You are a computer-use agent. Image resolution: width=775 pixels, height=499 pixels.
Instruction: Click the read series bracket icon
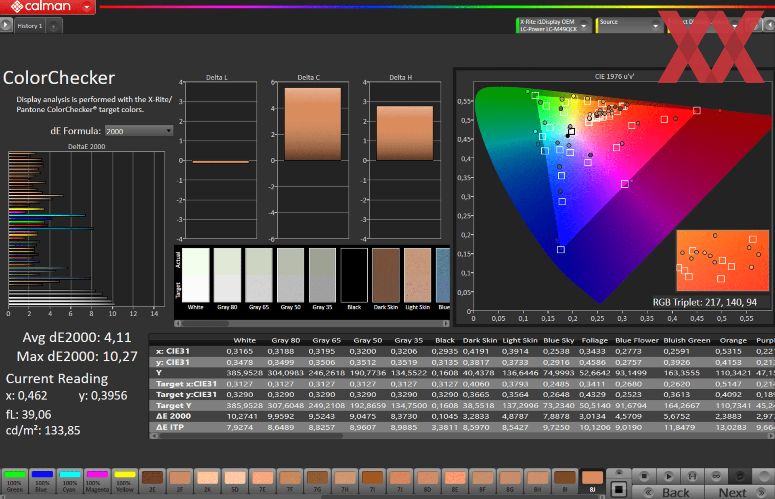tap(692, 476)
